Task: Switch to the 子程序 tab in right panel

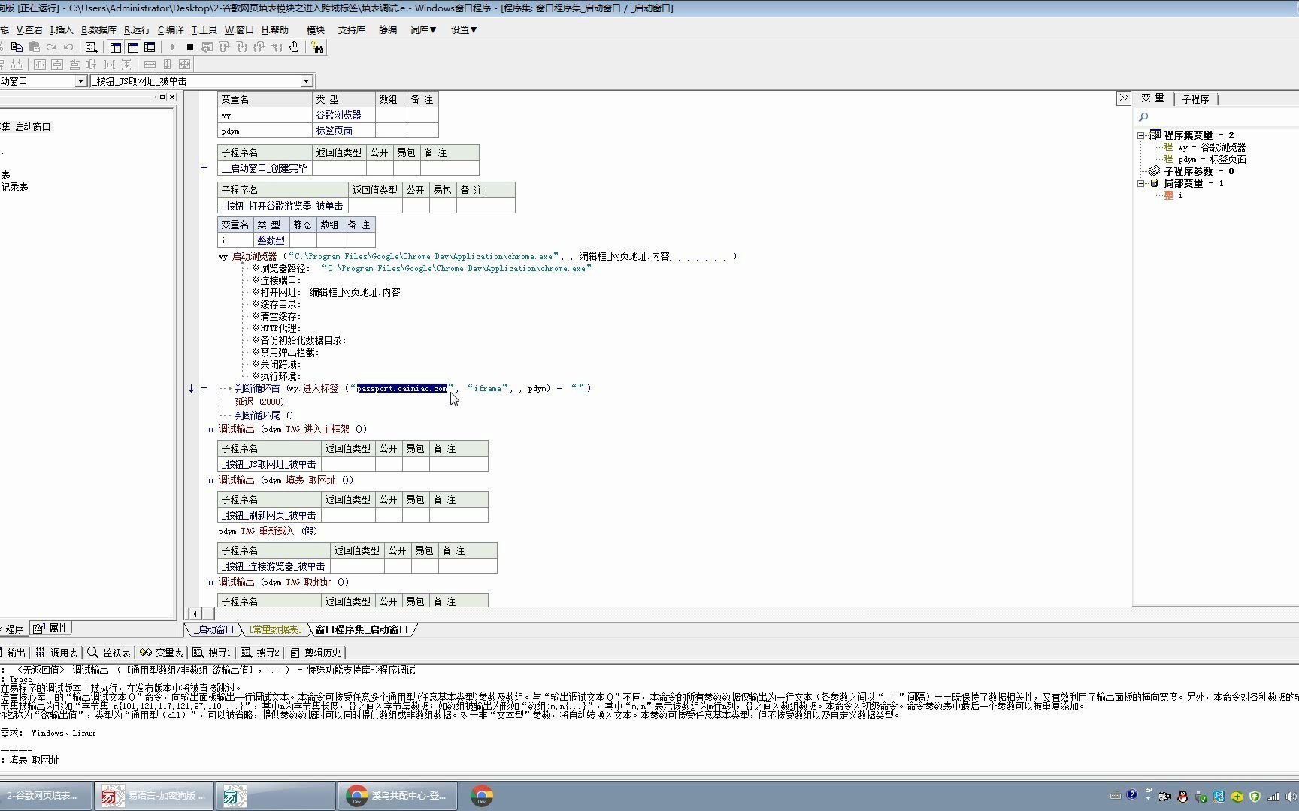Action: click(1195, 99)
